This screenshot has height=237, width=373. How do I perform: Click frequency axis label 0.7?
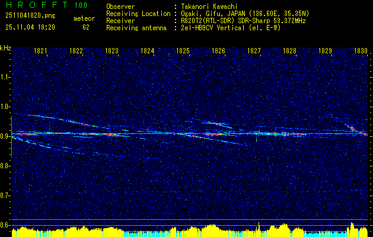(x=5, y=196)
